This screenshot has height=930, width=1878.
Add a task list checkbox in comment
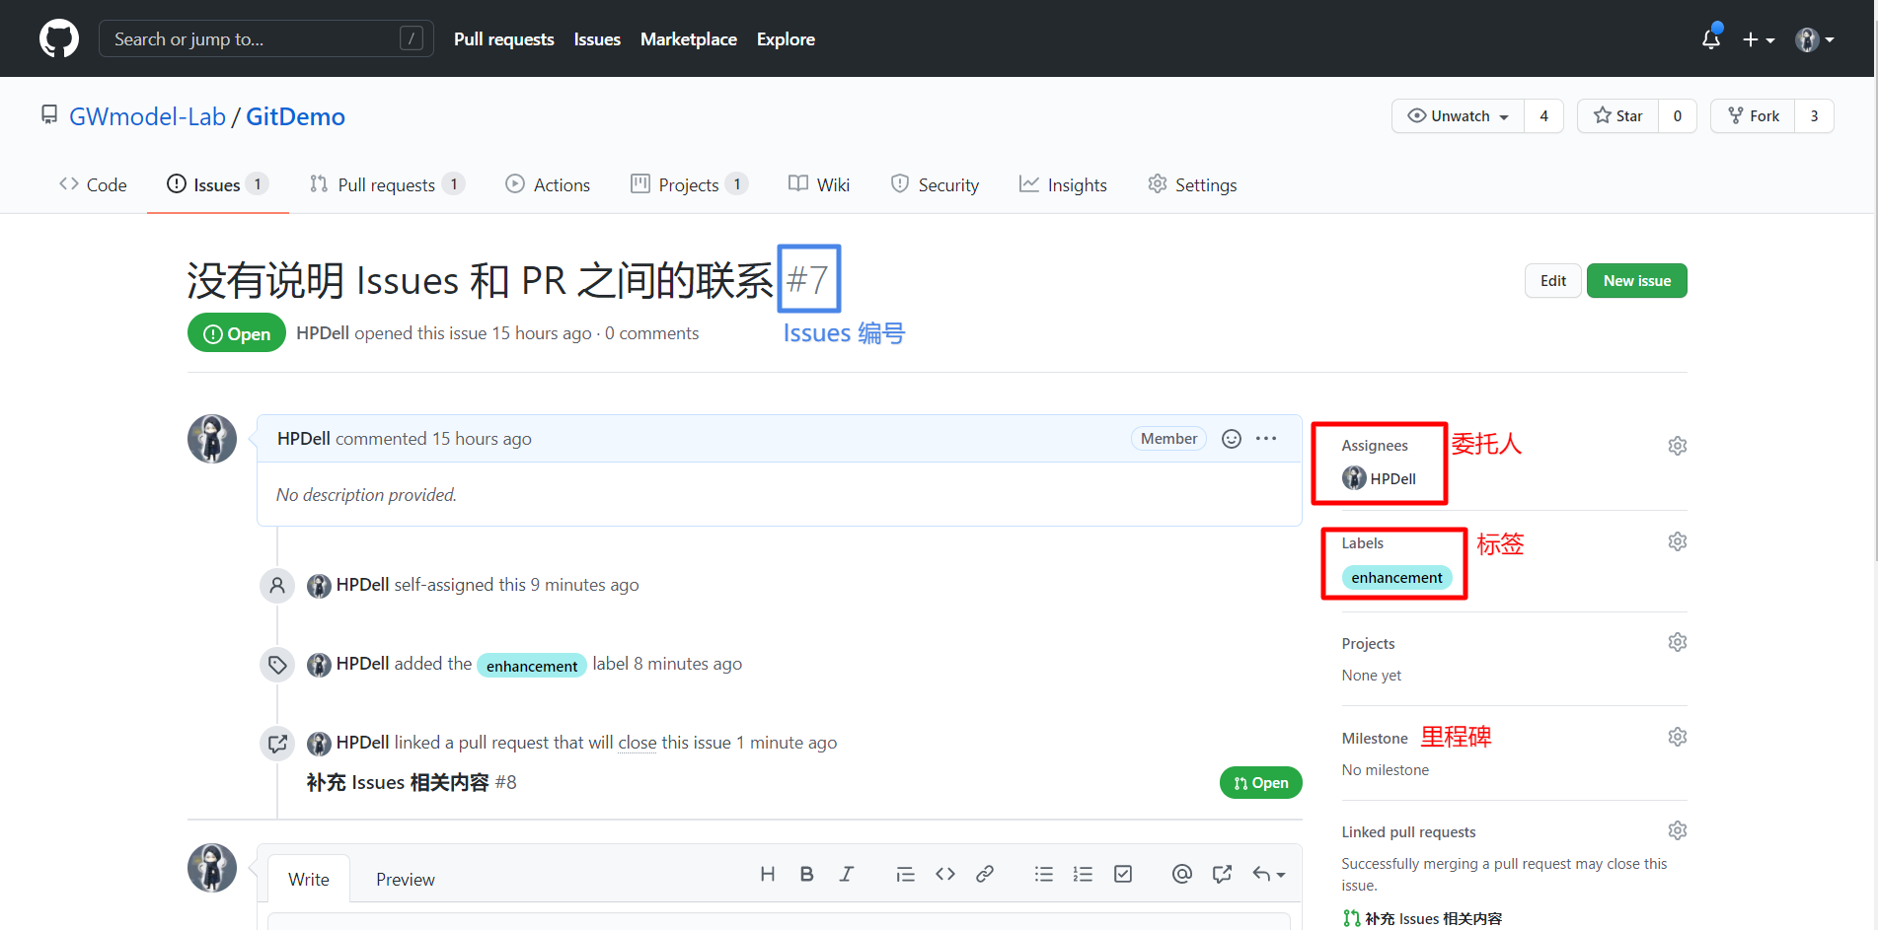click(x=1123, y=874)
